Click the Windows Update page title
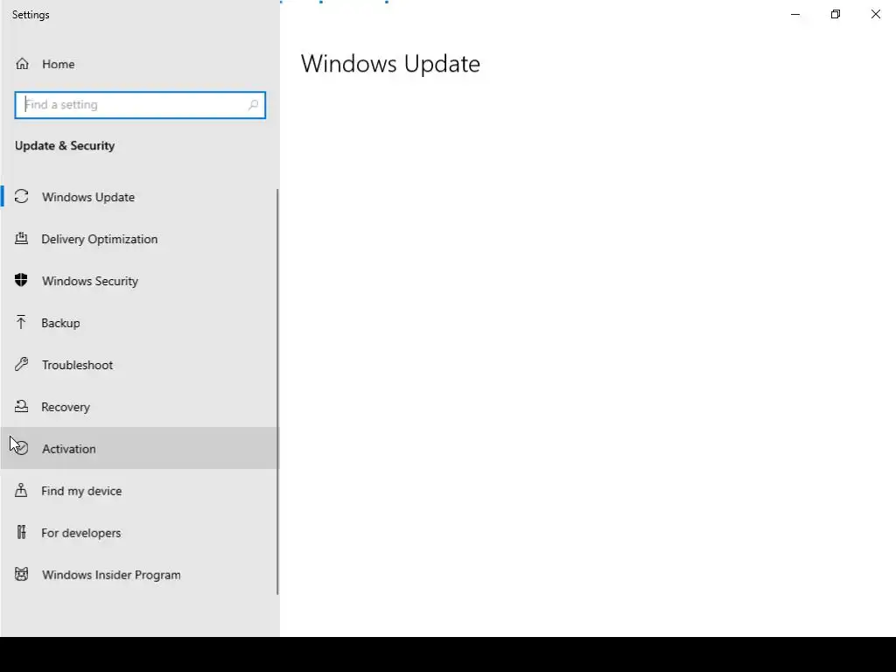Screen dimensions: 896x672 (390, 64)
